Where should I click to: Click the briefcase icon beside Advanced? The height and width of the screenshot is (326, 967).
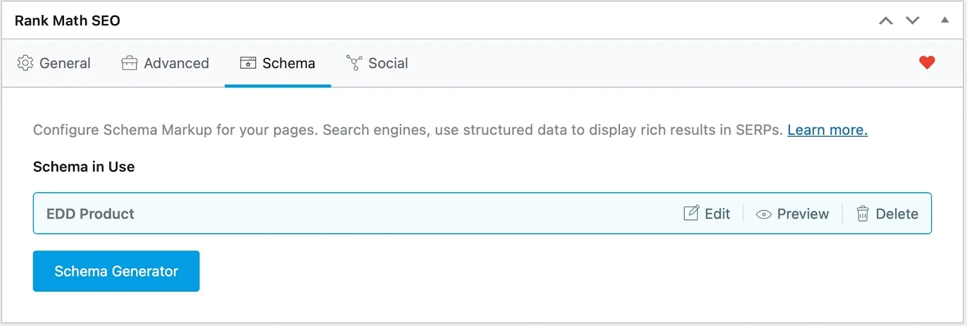[129, 63]
